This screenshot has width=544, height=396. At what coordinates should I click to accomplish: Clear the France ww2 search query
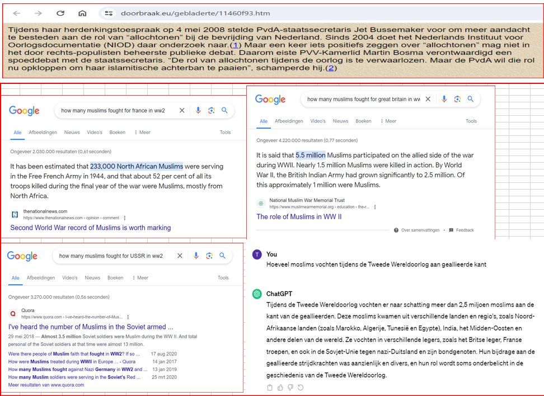[182, 110]
